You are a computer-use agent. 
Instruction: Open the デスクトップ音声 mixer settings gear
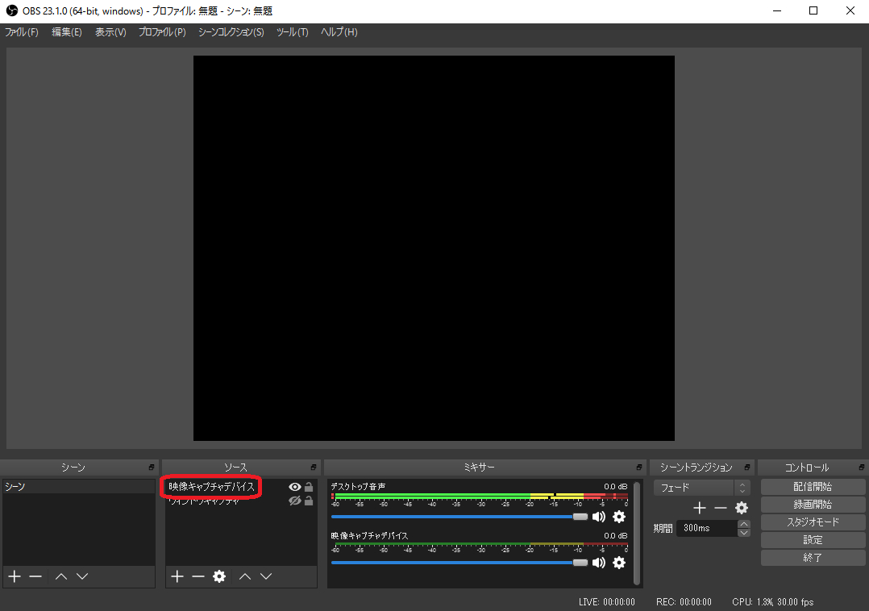619,517
